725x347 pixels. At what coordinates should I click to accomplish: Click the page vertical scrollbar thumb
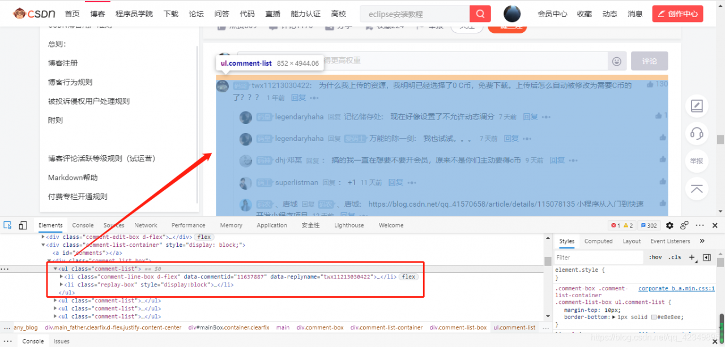720,139
